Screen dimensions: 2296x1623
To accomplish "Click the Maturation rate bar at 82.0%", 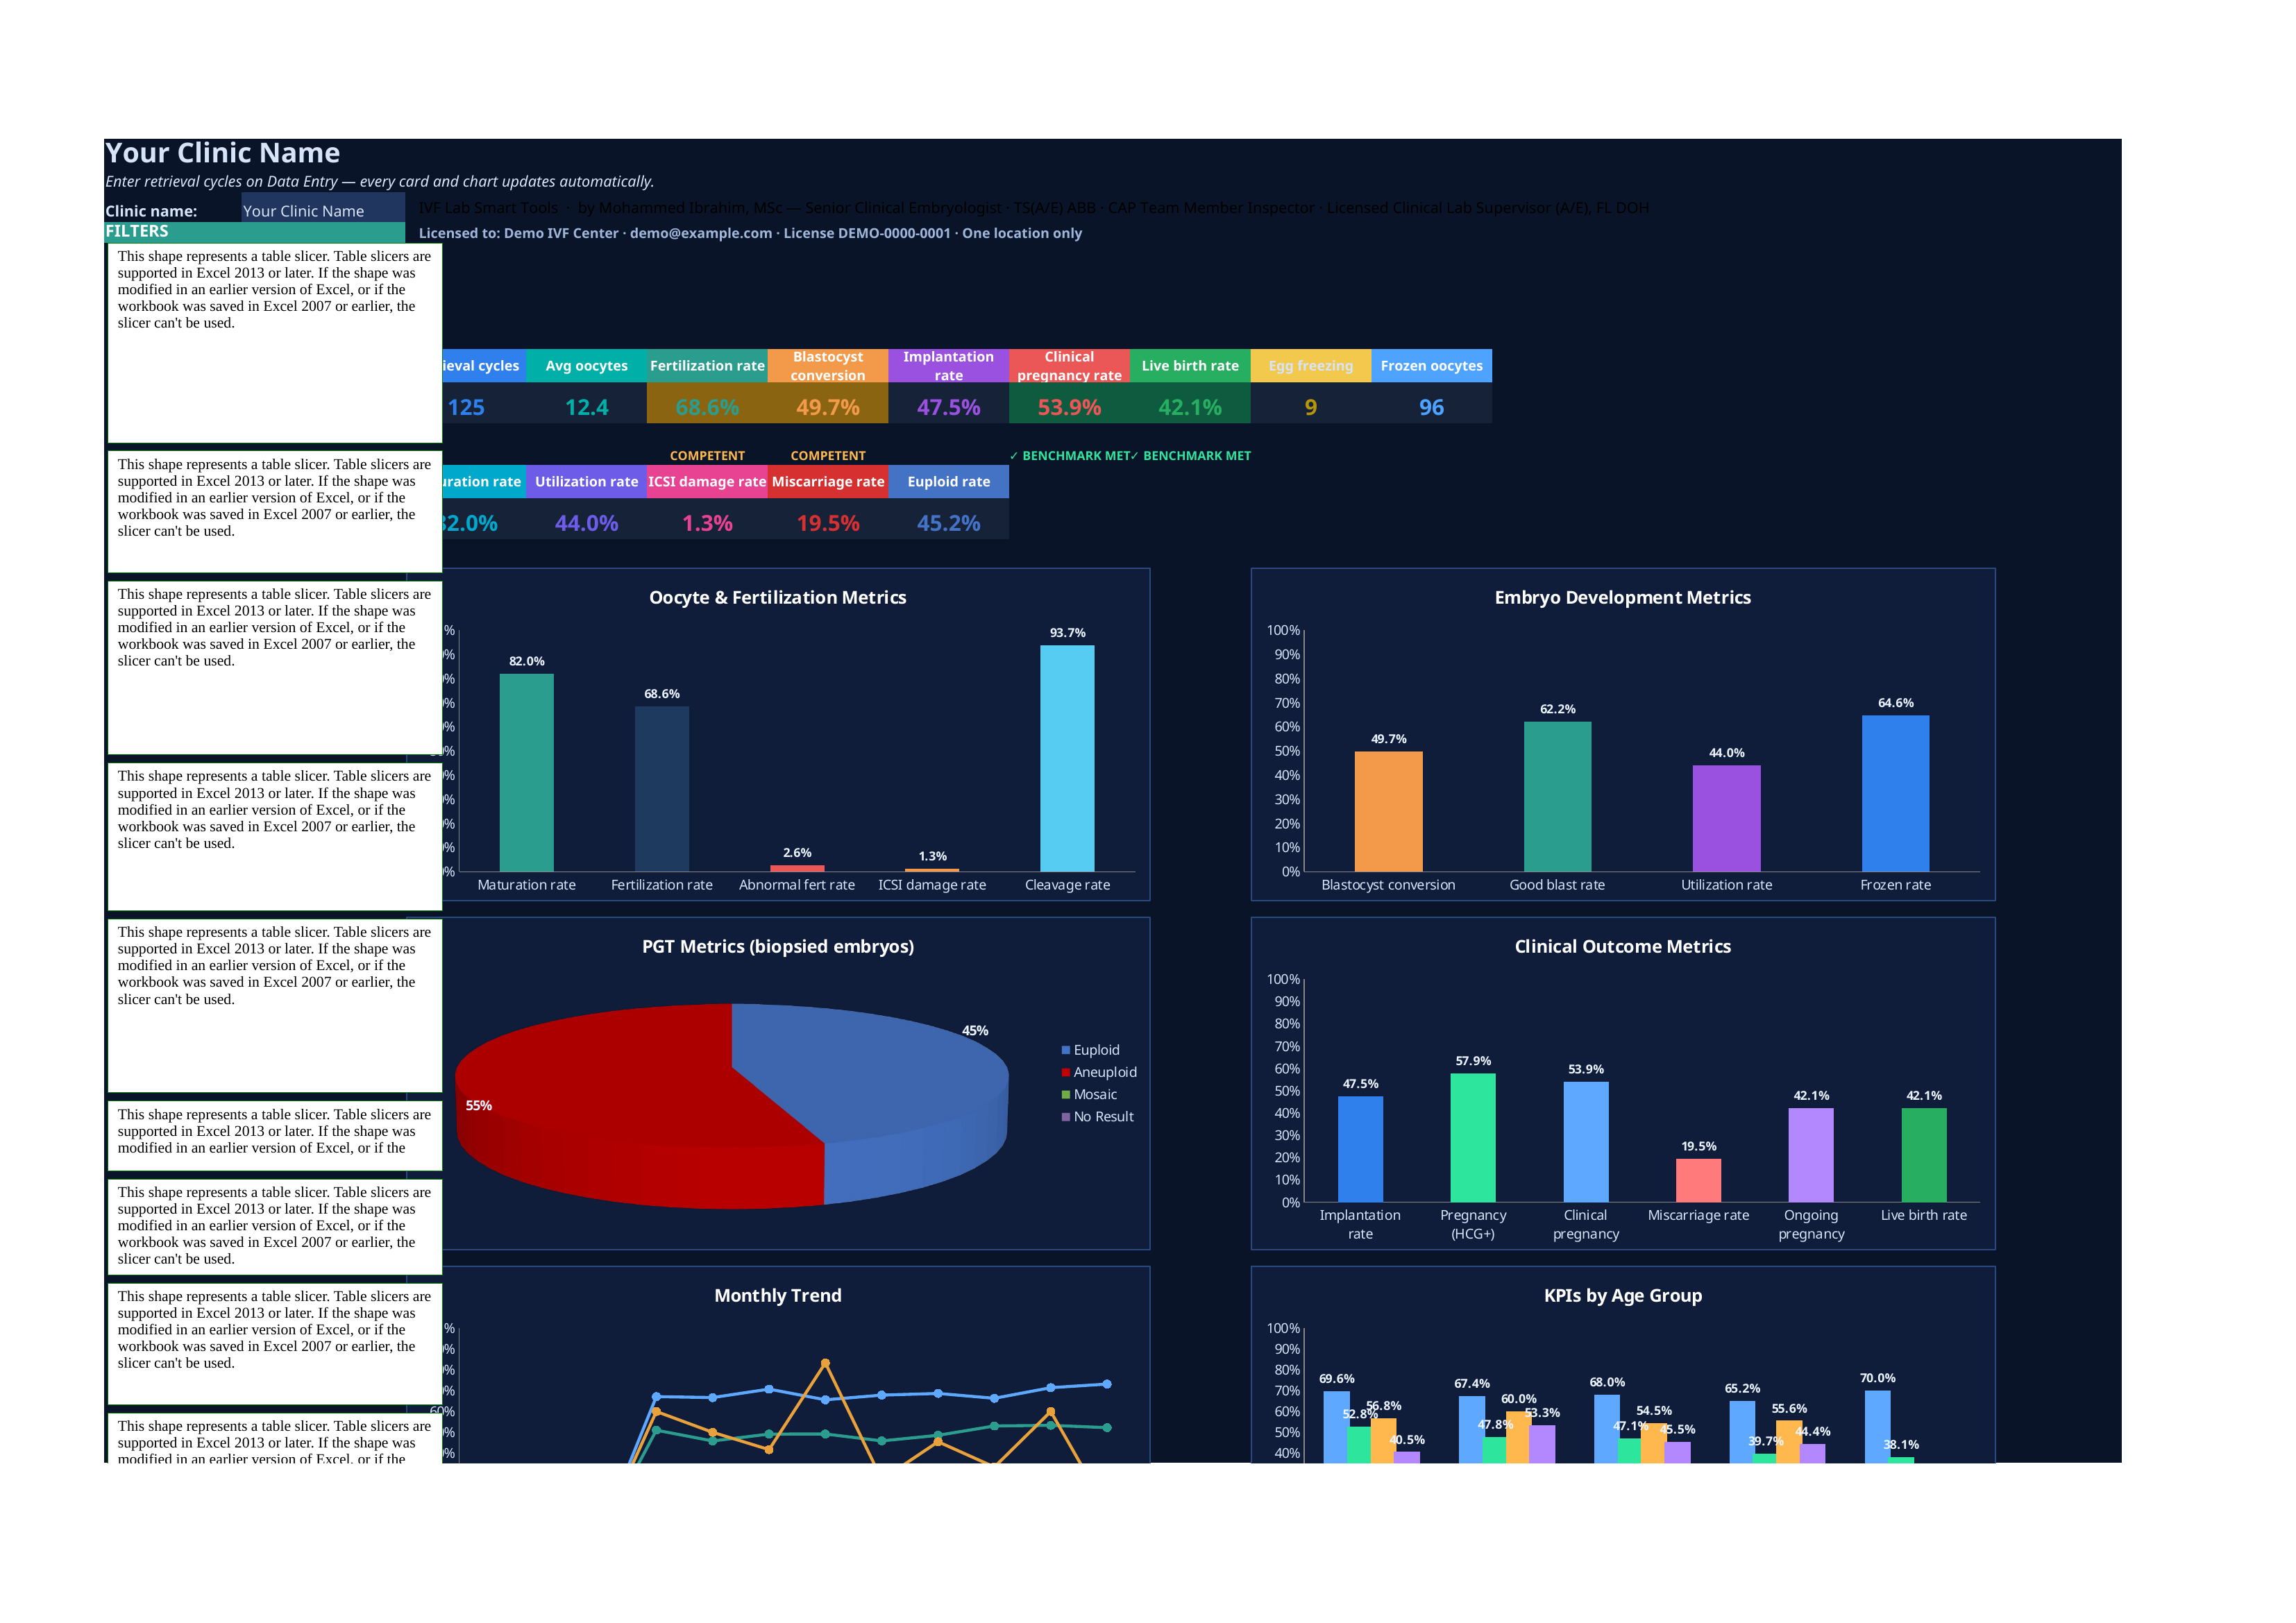I will click(x=526, y=772).
